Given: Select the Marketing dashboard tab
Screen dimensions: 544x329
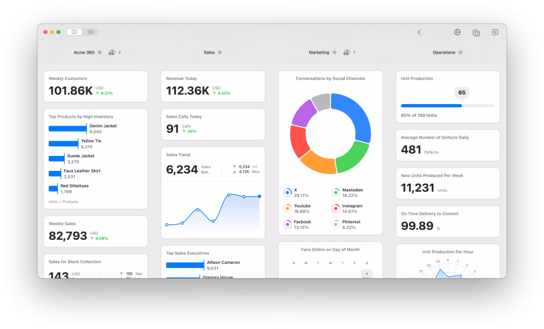Looking at the screenshot, I should click(x=319, y=53).
